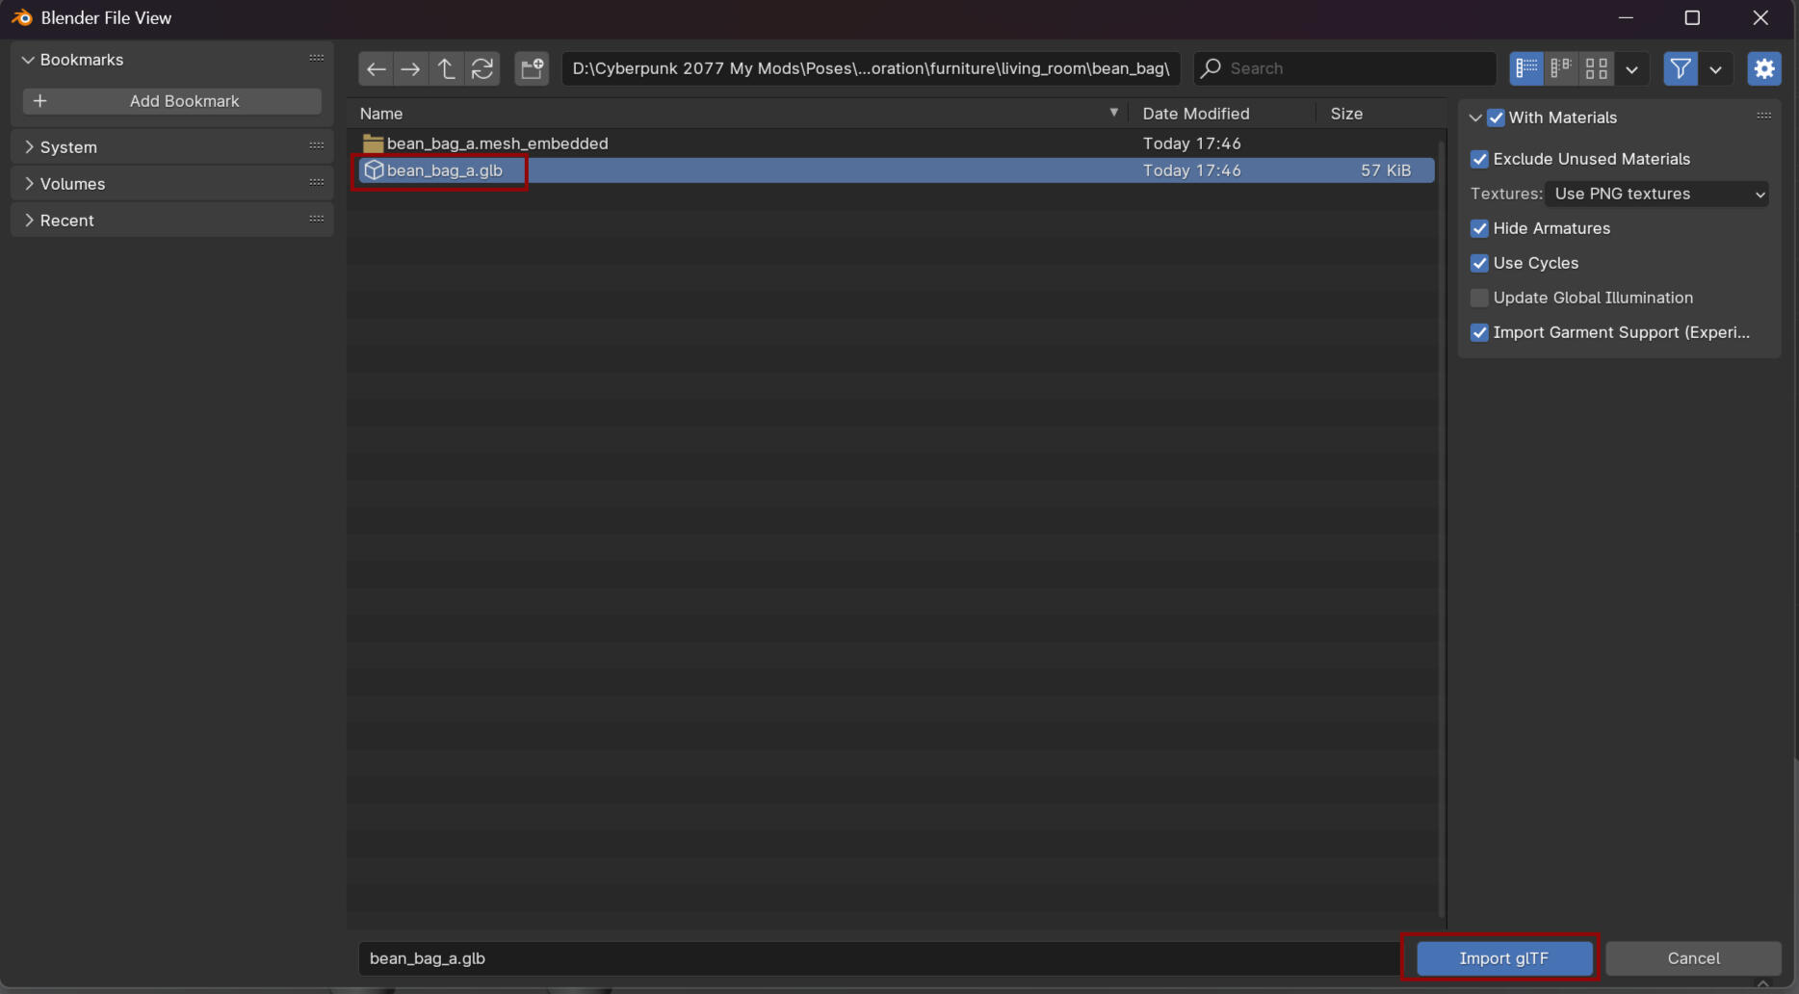Click the forward navigation arrow
The height and width of the screenshot is (994, 1799).
410,68
